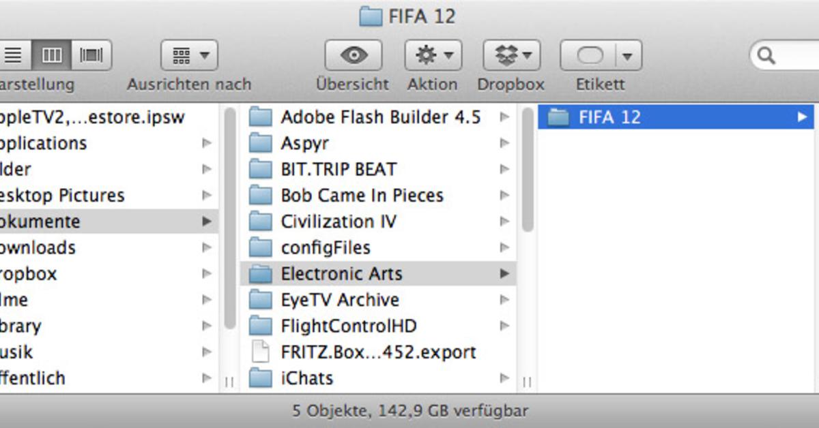Open the gear Aktion menu
The image size is (819, 428).
(x=433, y=55)
